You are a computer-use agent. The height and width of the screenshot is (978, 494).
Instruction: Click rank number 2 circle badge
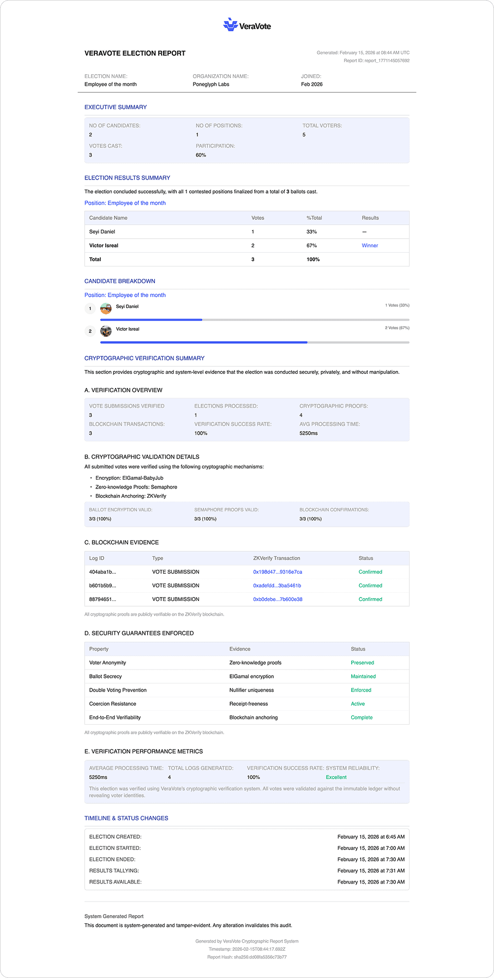click(91, 331)
